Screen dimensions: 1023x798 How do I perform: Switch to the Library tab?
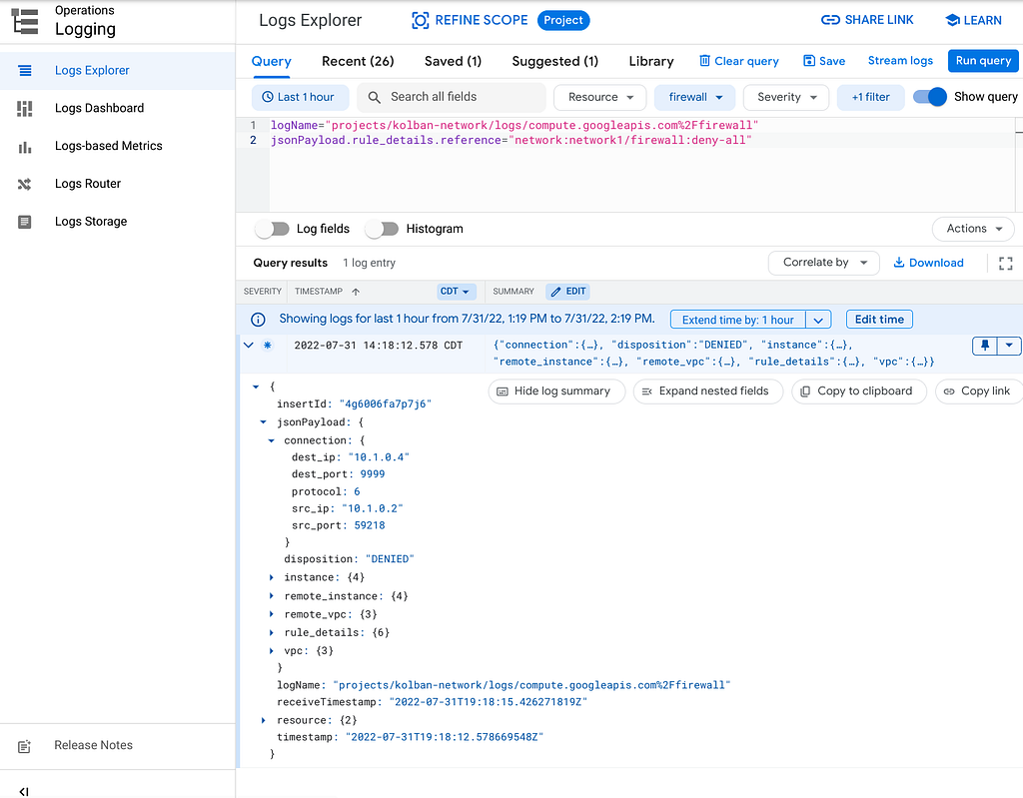pyautogui.click(x=651, y=61)
